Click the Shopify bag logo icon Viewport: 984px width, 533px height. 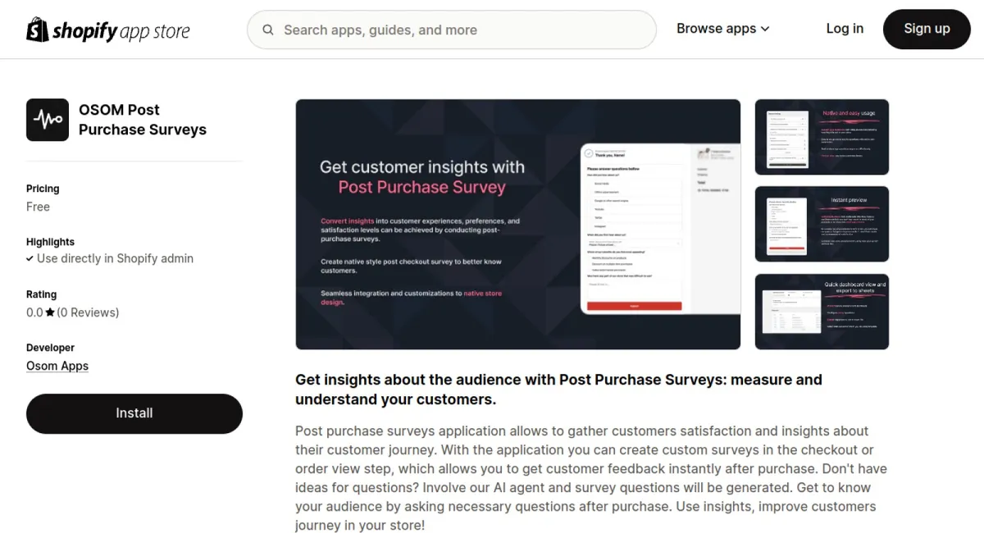click(x=38, y=30)
